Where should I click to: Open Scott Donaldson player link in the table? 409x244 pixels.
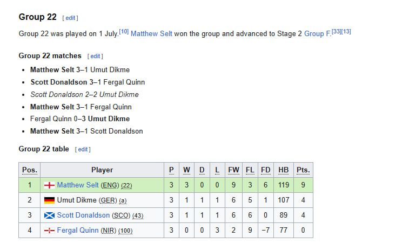click(x=83, y=215)
